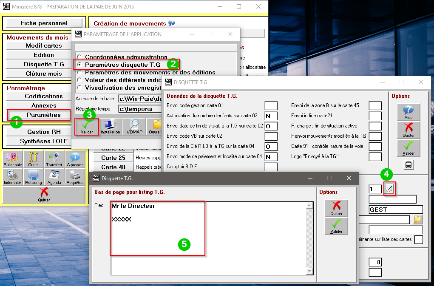This screenshot has height=286, width=434.
Task: Click the yellow folder browse icon
Action: click(418, 219)
